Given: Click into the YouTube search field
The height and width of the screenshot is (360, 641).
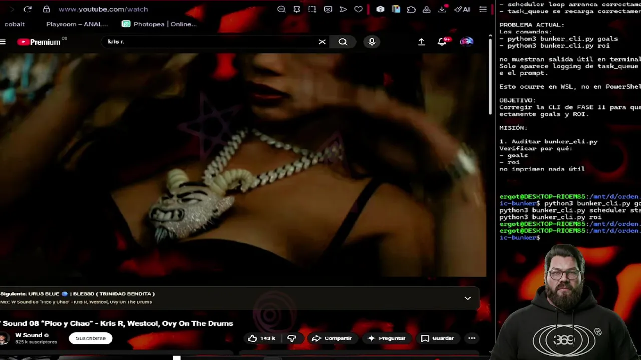Looking at the screenshot, I should pos(210,42).
